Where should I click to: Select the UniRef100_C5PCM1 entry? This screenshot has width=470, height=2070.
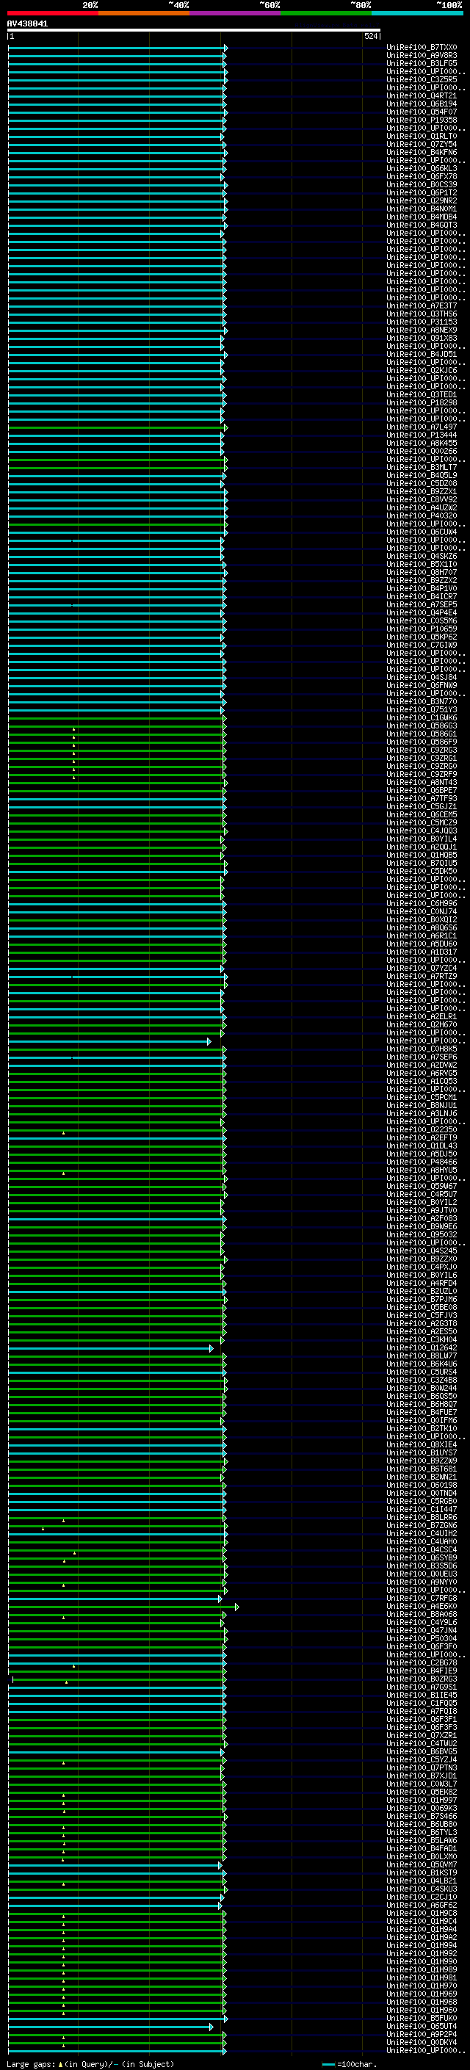(422, 1097)
